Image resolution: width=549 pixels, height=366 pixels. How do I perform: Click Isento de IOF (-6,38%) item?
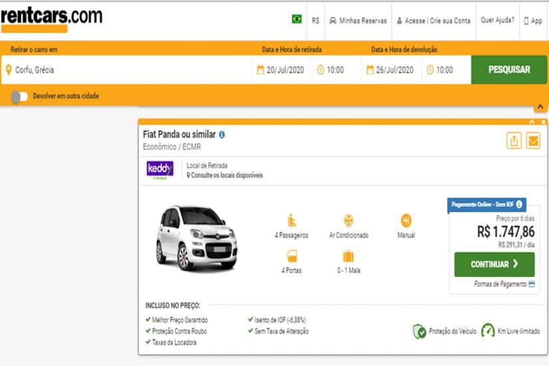pyautogui.click(x=277, y=320)
